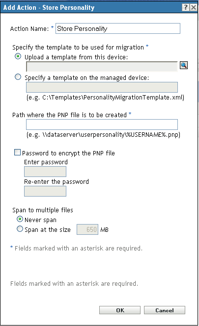Click the Never span label text
The height and width of the screenshot is (326, 199).
[40, 220]
